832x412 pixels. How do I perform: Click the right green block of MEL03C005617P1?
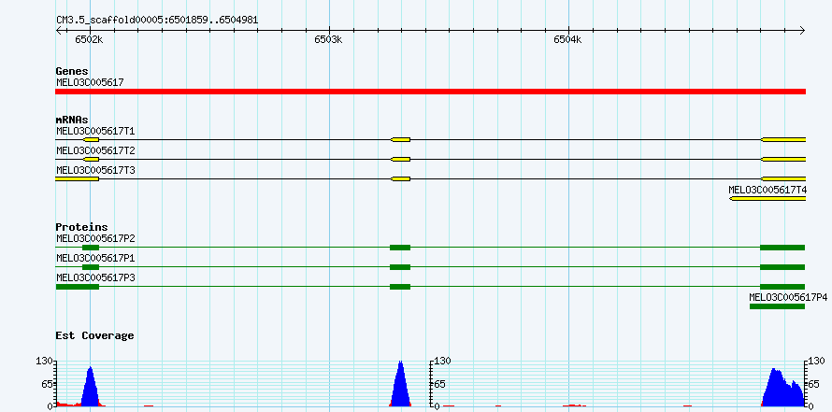coord(782,267)
